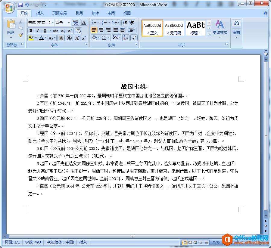Open the 视图 tab
The width and height of the screenshot is (271, 248).
[127, 13]
